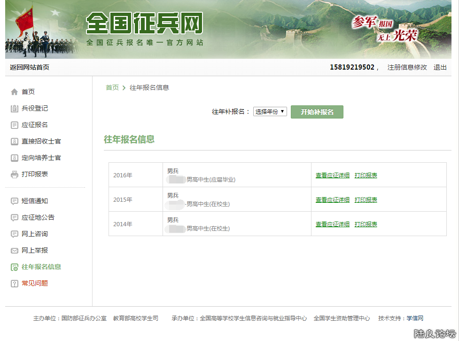Open 注册信息修改 at the top right
Viewport: 459px width, 341px height.
407,67
